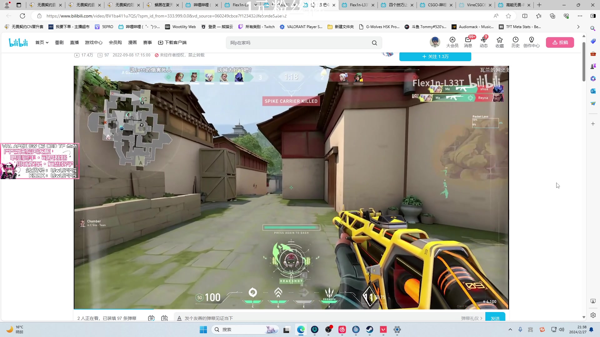This screenshot has width=600, height=337.
Task: Click the Edge sidebar search icon
Action: [593, 29]
